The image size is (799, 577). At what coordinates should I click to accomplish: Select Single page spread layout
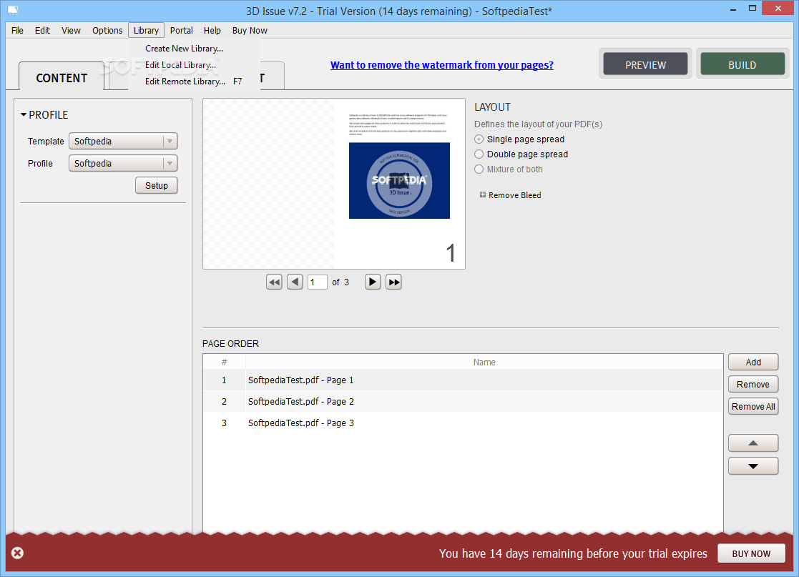coord(479,139)
